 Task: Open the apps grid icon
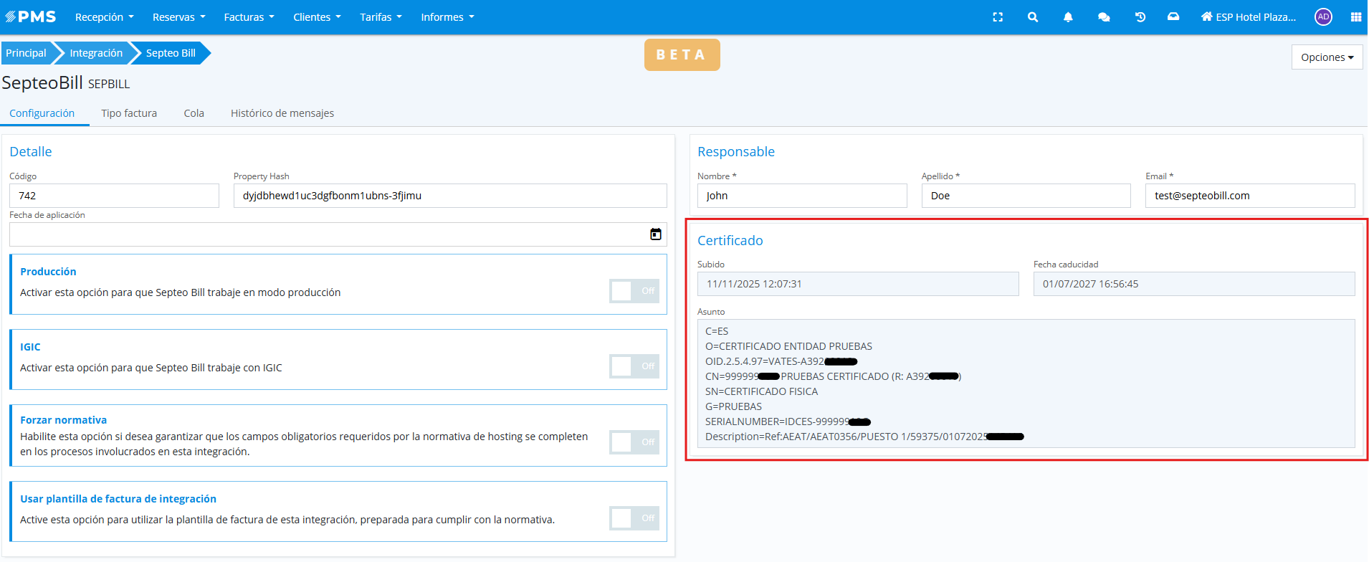pyautogui.click(x=1355, y=17)
